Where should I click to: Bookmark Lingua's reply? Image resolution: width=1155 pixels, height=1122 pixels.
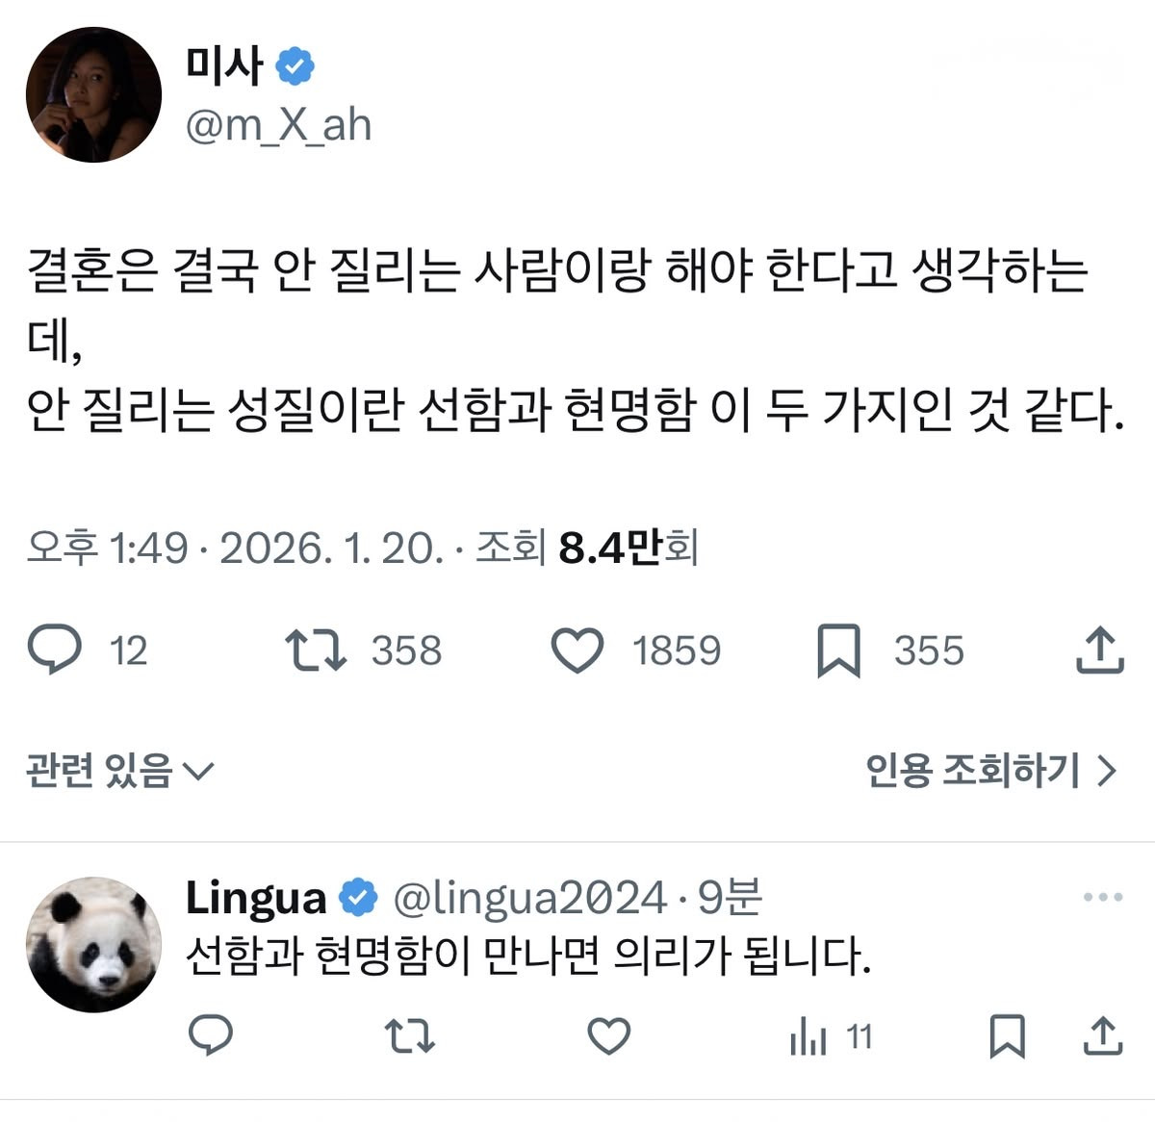coord(1007,1036)
